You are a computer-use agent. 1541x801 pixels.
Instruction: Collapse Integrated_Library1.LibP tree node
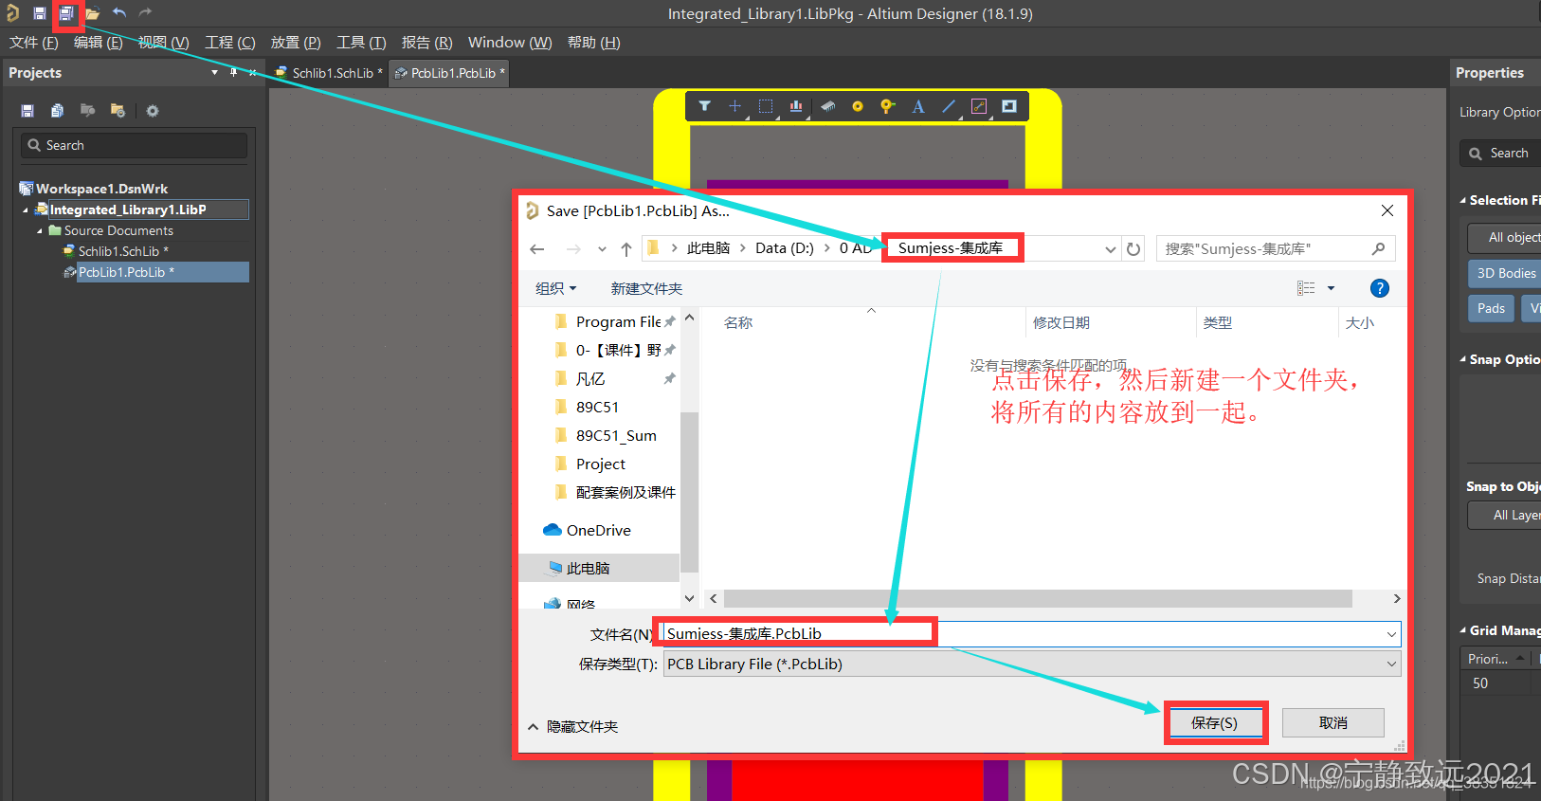(26, 210)
